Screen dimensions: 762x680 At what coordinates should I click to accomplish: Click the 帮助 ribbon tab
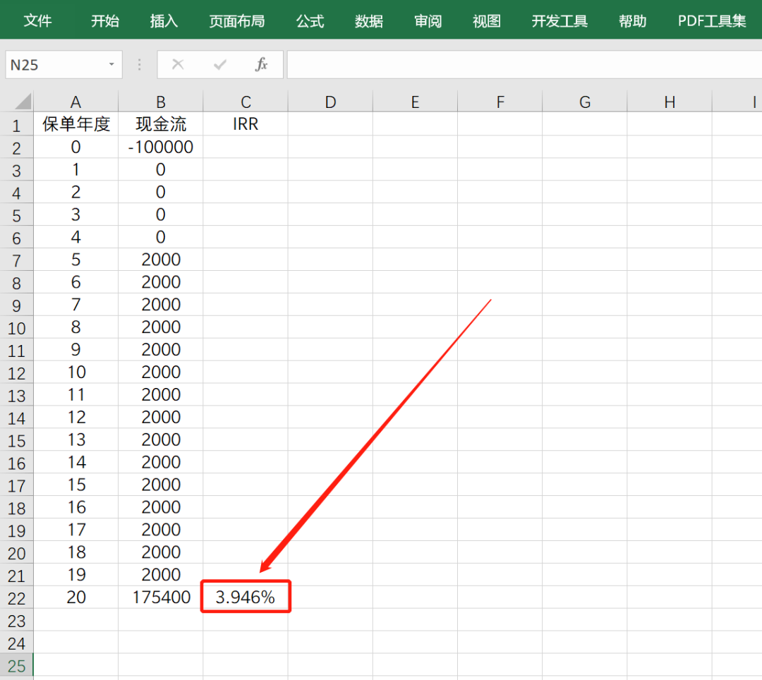[632, 20]
